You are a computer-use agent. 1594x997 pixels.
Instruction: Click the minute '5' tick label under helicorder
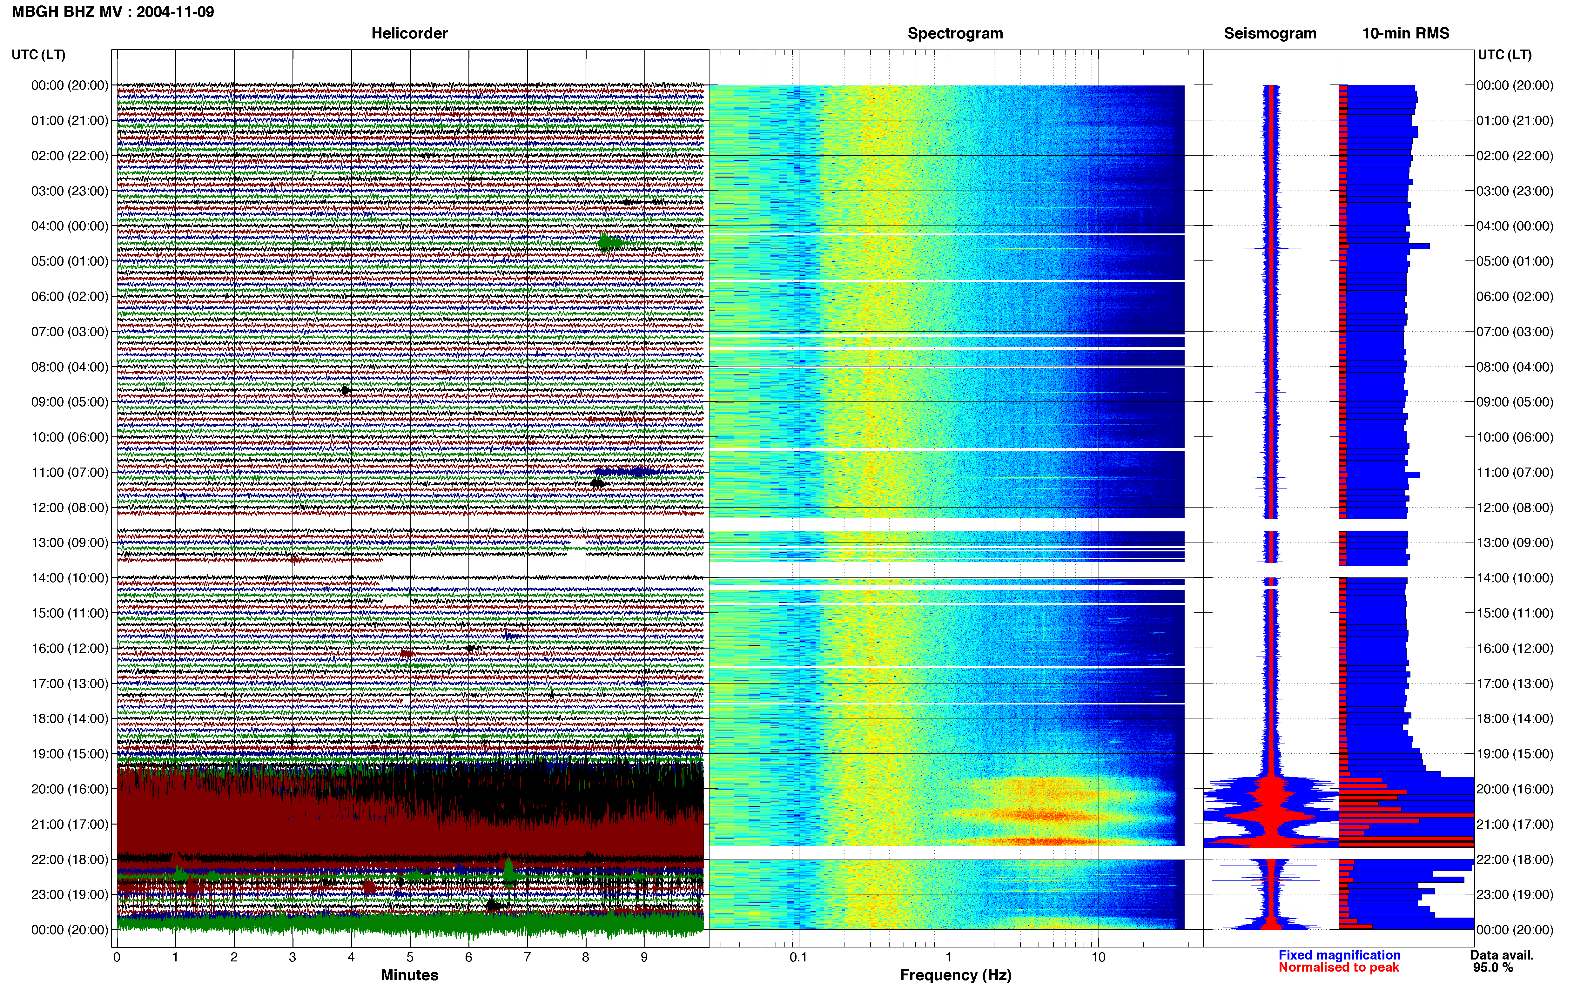410,957
